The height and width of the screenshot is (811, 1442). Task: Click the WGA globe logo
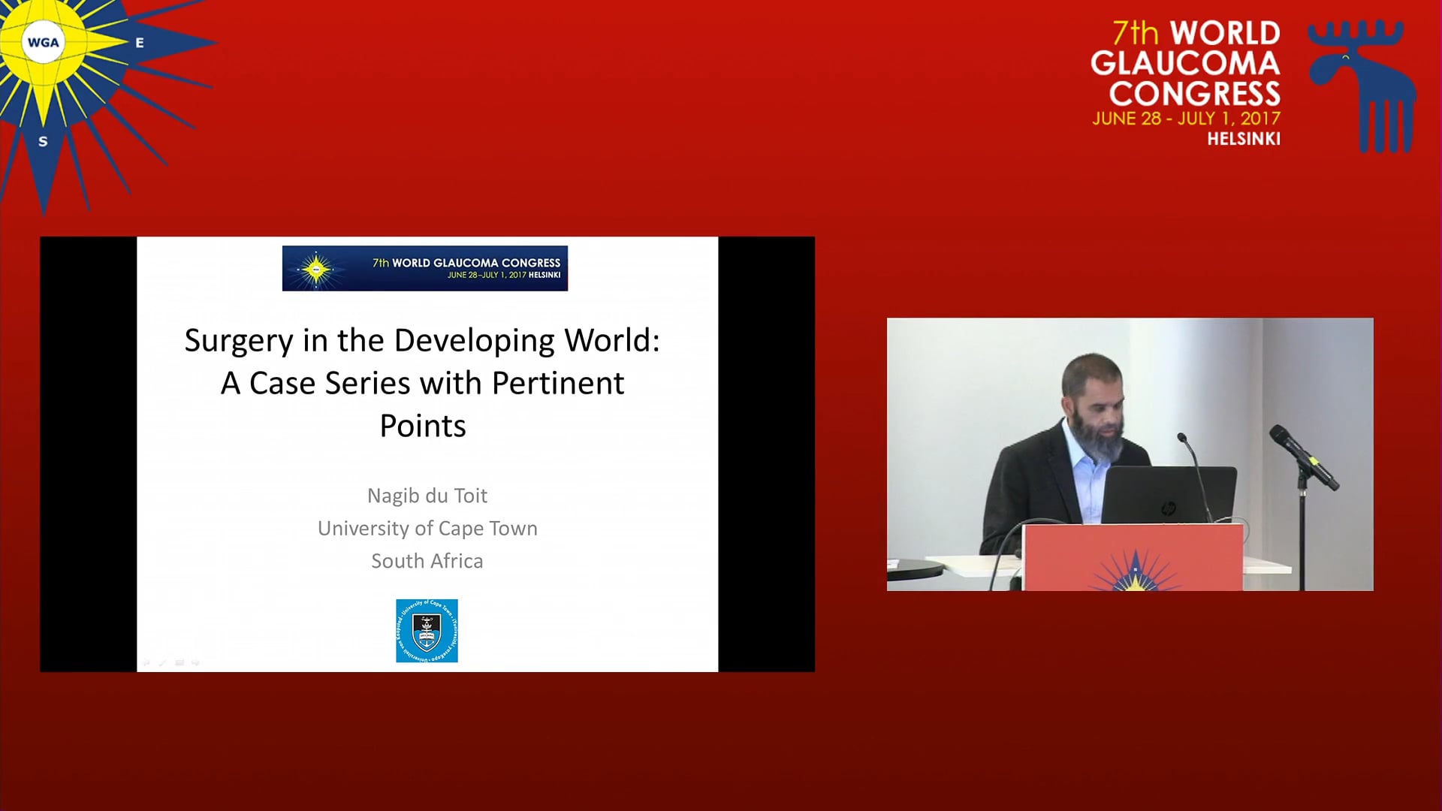pos(43,43)
